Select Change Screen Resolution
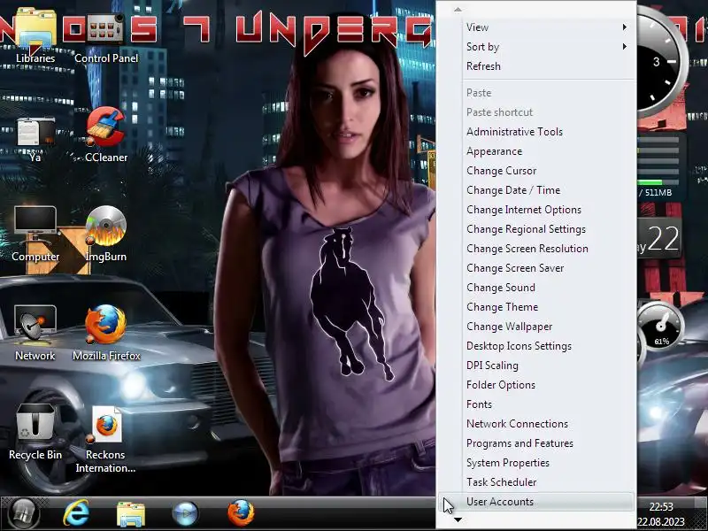 pyautogui.click(x=548, y=248)
